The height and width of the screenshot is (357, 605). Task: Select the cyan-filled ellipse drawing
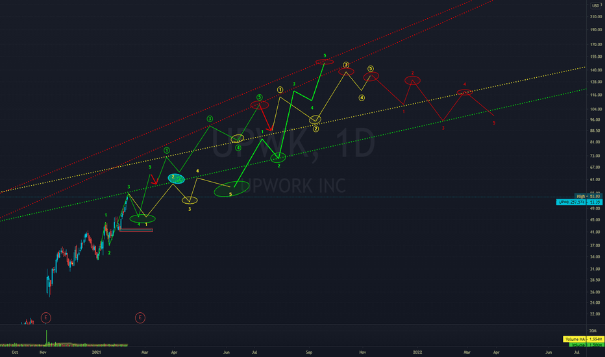click(x=177, y=178)
